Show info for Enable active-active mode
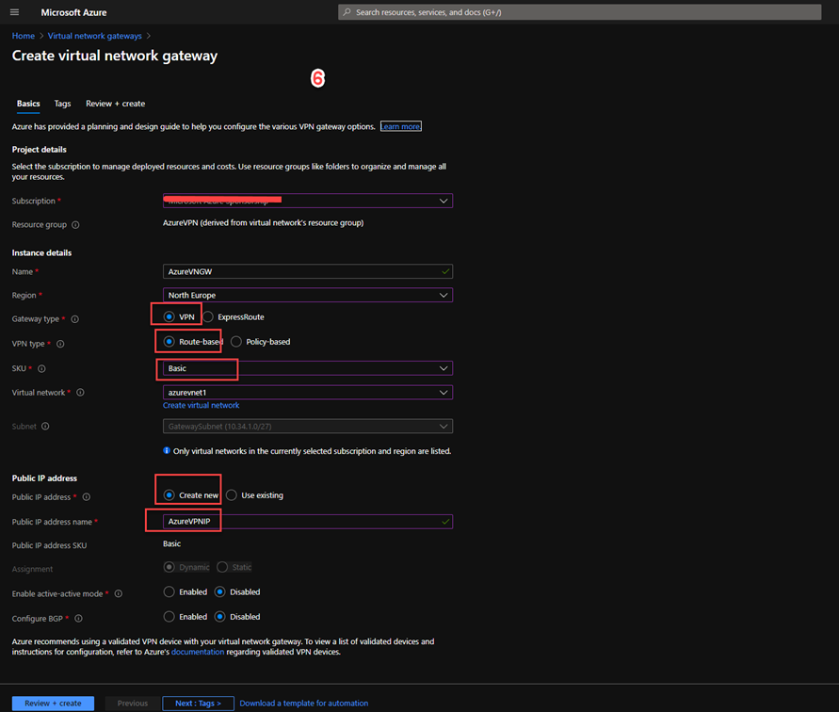Viewport: 839px width, 712px height. pos(119,593)
